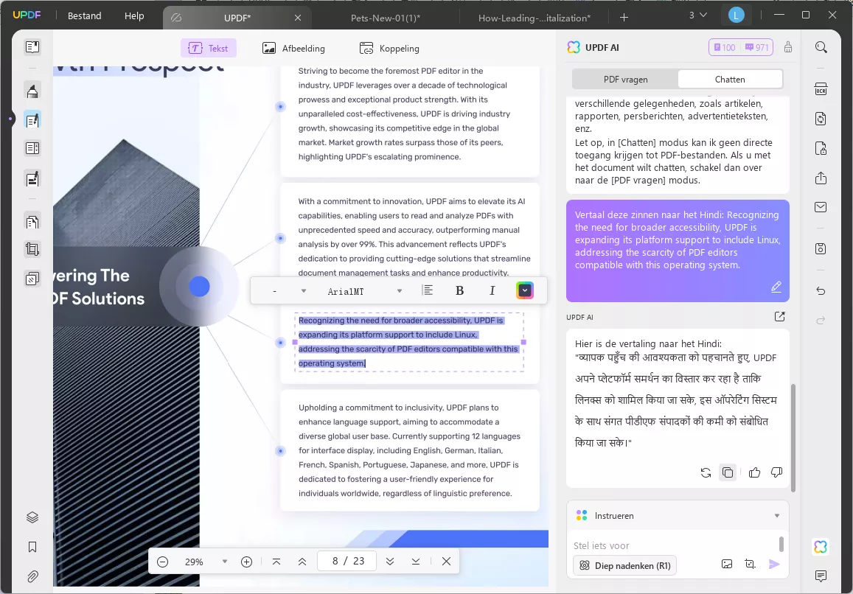Open text color swatch picker

pyautogui.click(x=524, y=290)
